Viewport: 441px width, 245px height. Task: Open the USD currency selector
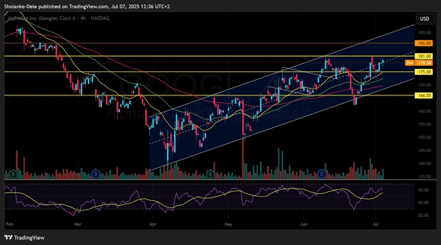click(x=425, y=19)
